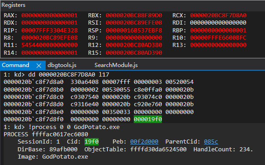This screenshot has height=165, width=265.
Task: Select the RBP register value
Action: click(218, 31)
